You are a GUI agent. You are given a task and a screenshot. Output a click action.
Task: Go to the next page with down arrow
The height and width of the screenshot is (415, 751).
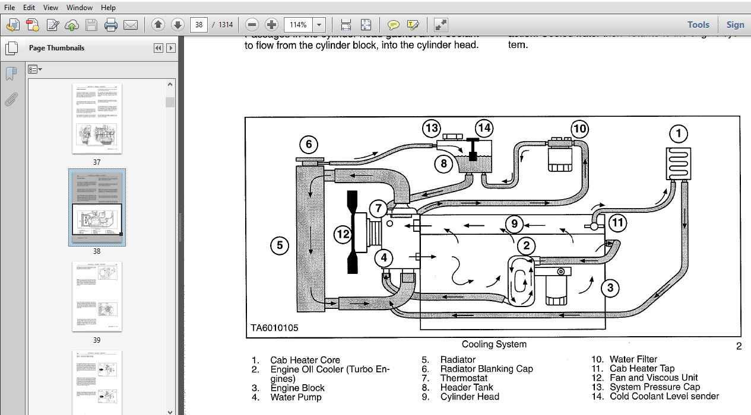177,25
